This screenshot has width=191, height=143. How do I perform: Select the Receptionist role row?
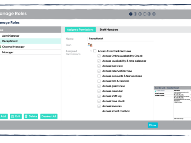tap(30, 41)
